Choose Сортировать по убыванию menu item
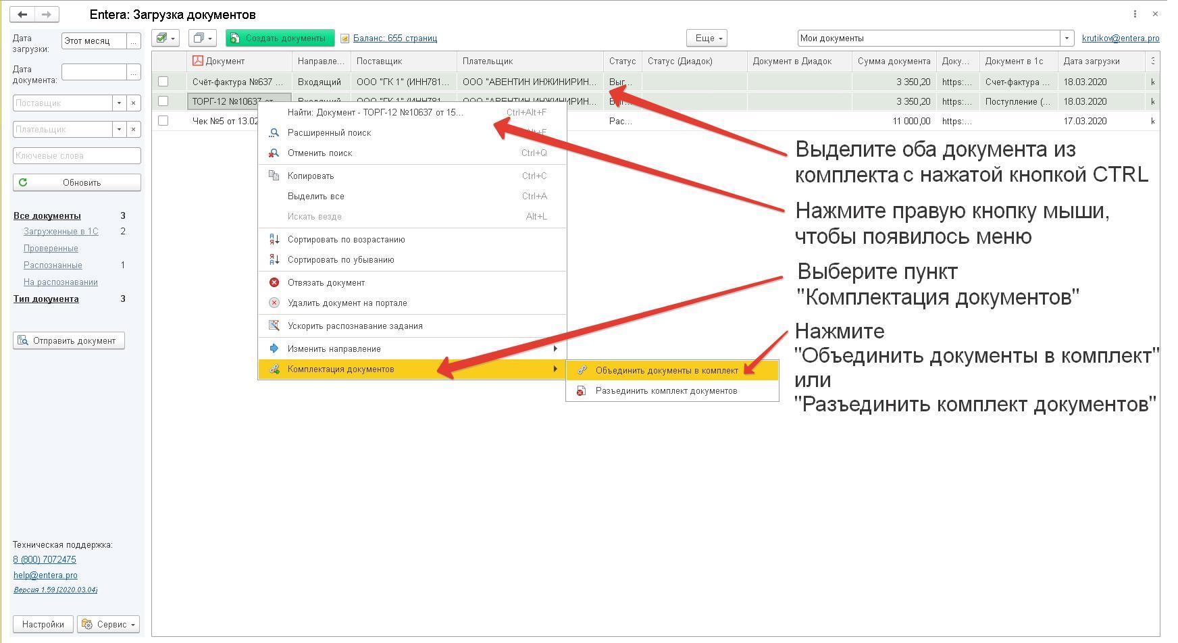This screenshot has width=1178, height=643. [412, 259]
